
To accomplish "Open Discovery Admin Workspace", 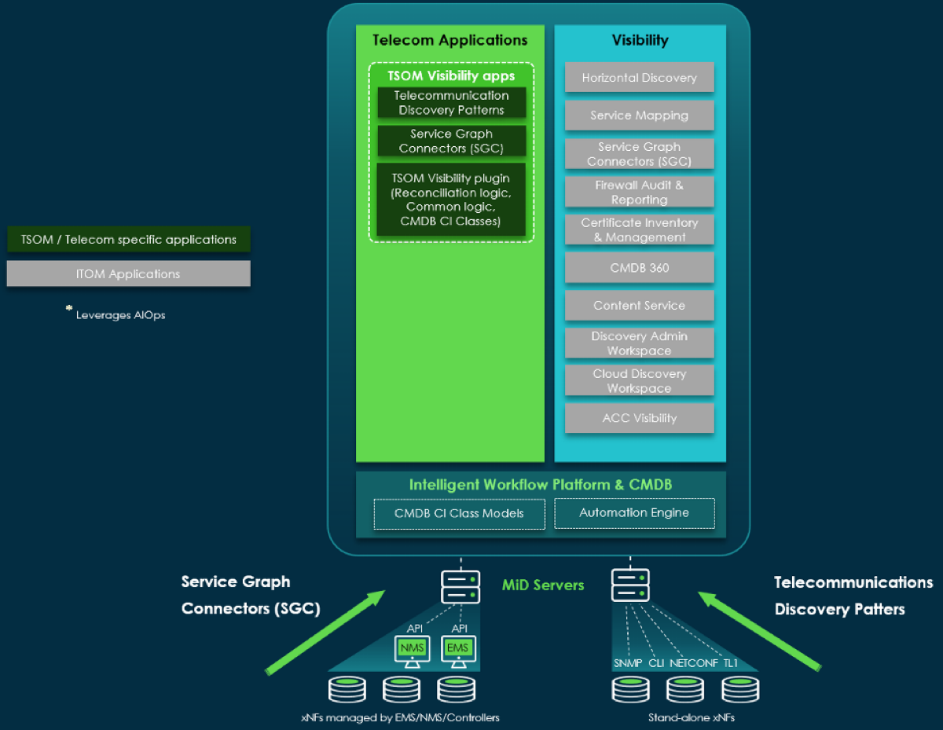I will [640, 343].
